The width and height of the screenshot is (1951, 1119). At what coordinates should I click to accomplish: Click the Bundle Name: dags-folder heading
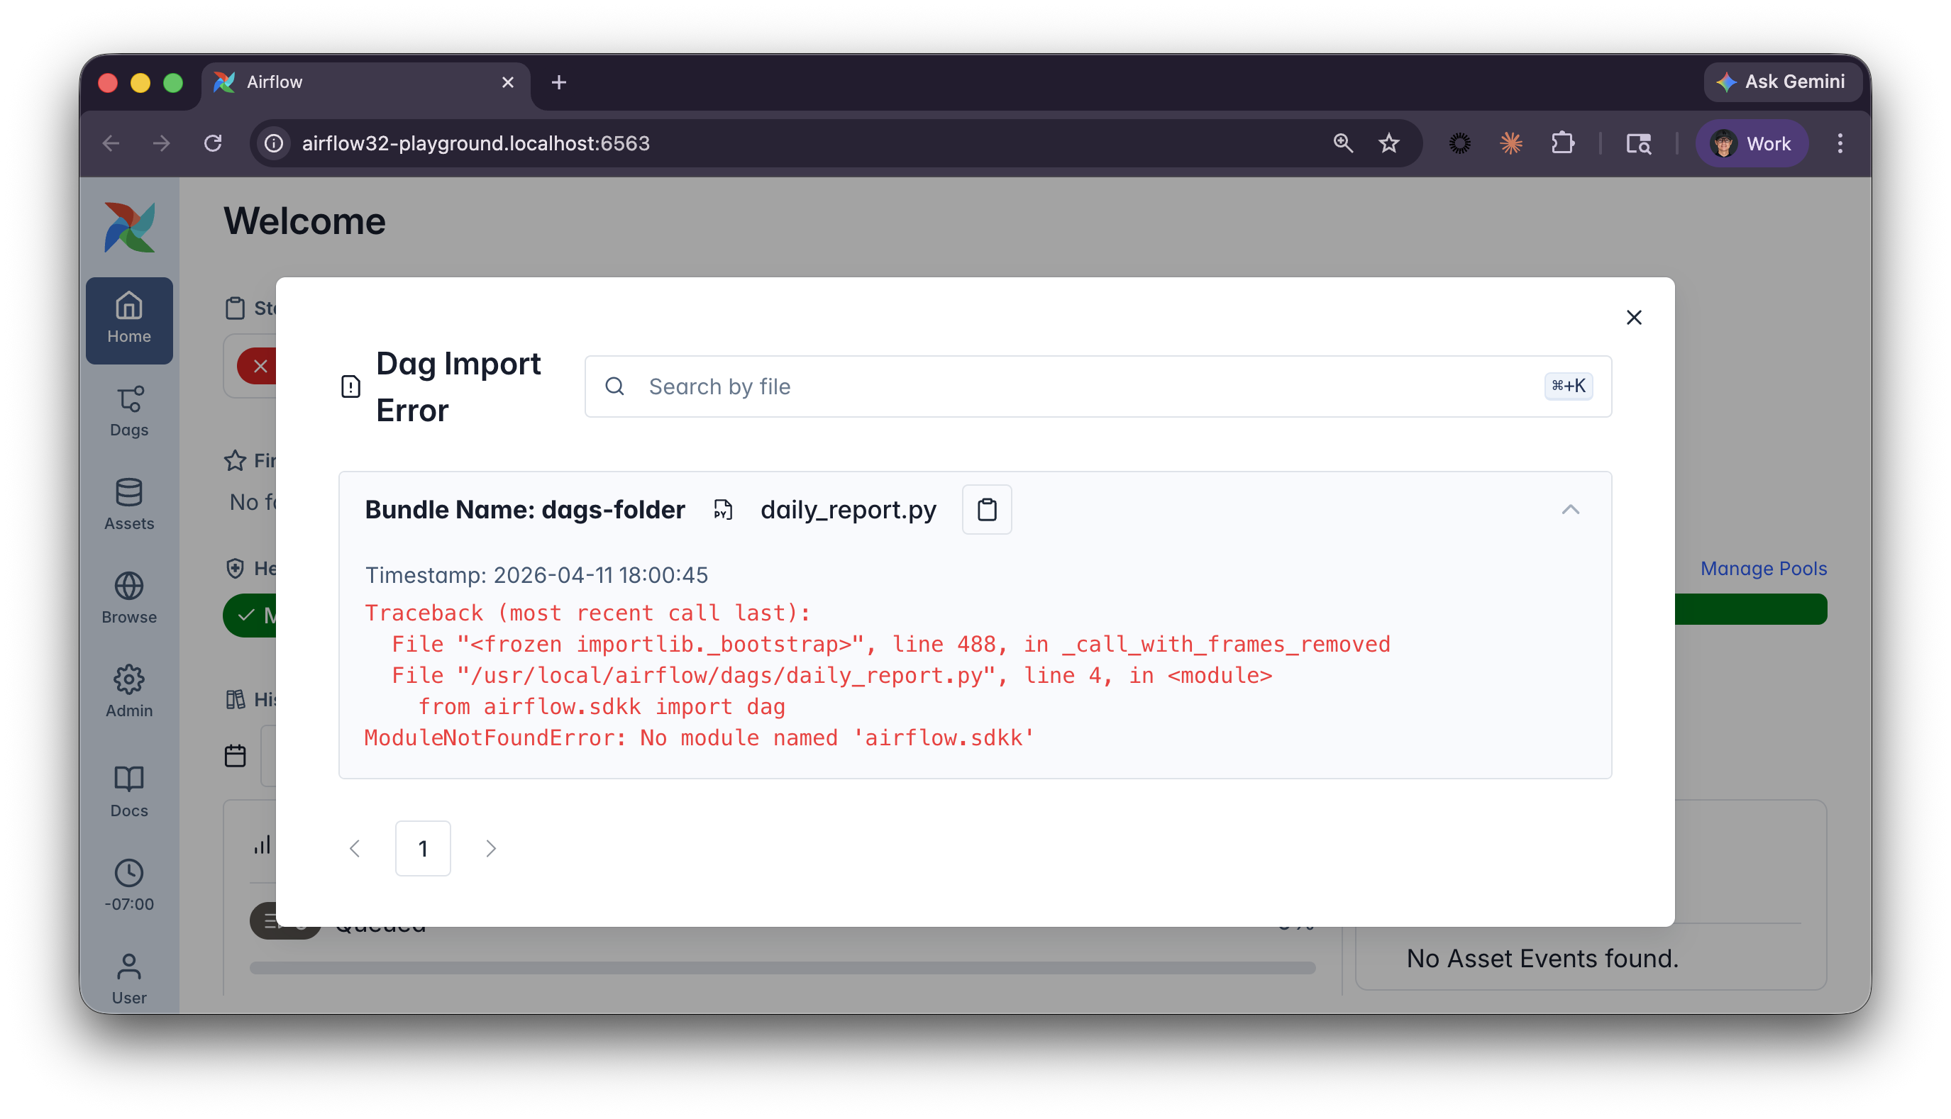tap(524, 510)
